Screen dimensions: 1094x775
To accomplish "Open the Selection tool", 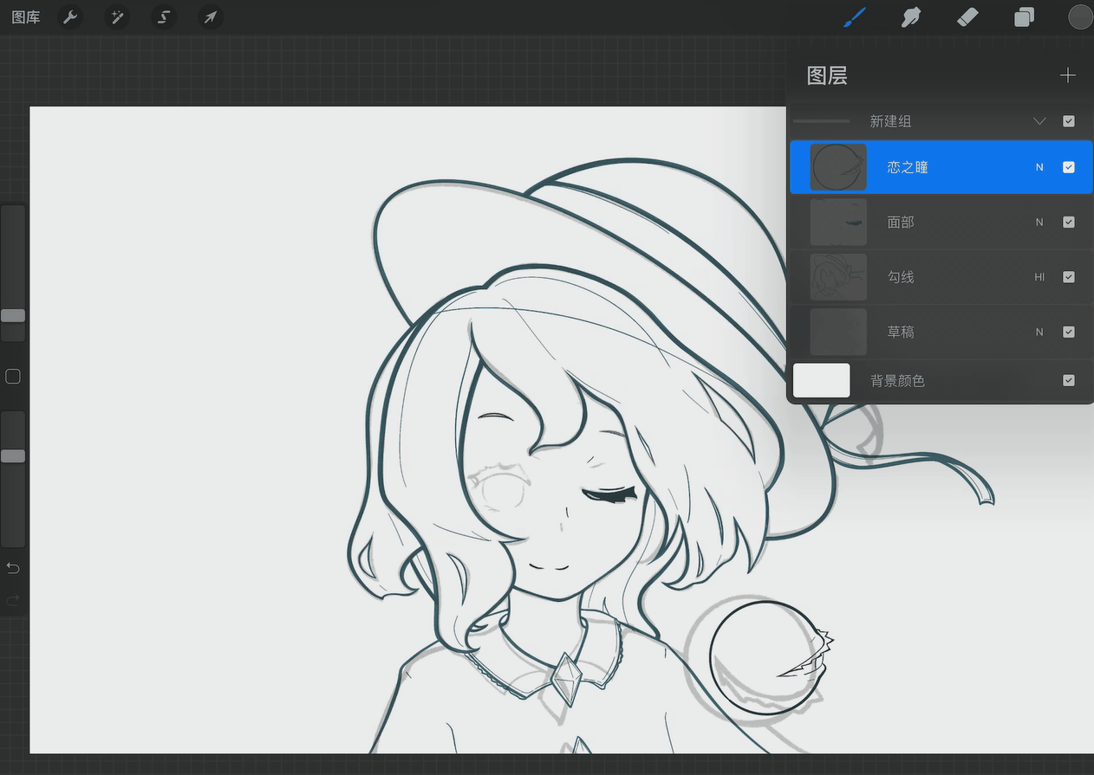I will (x=164, y=16).
